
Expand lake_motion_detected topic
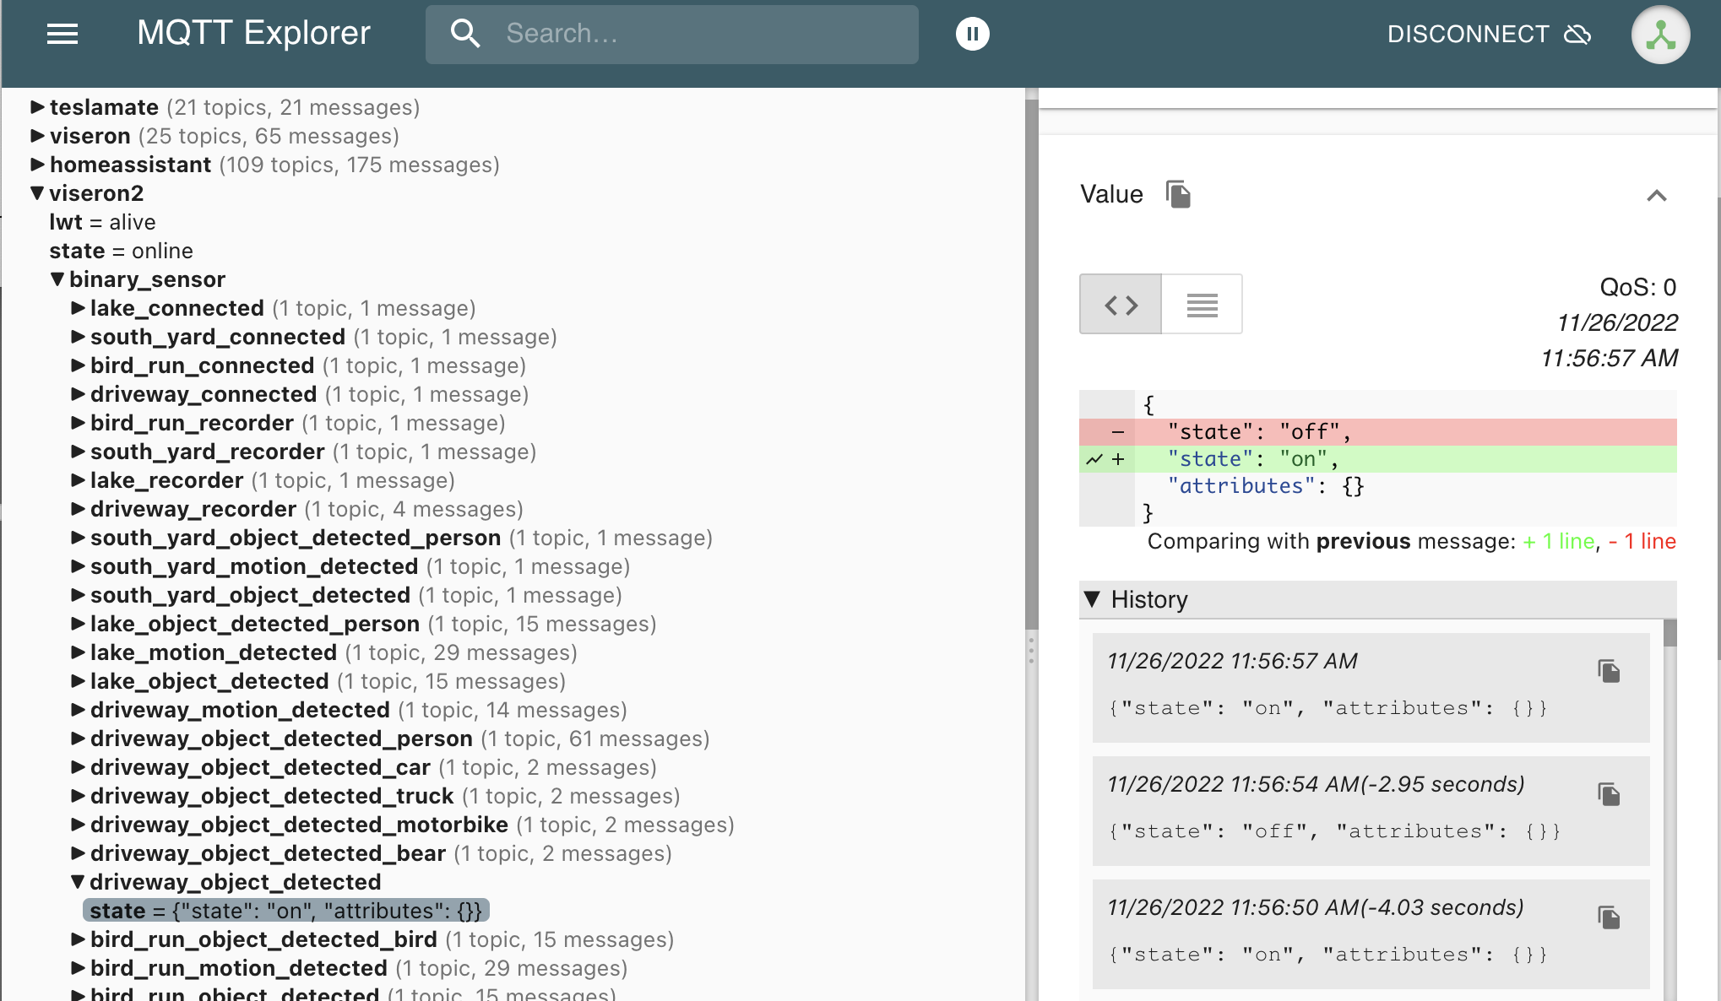tap(78, 652)
